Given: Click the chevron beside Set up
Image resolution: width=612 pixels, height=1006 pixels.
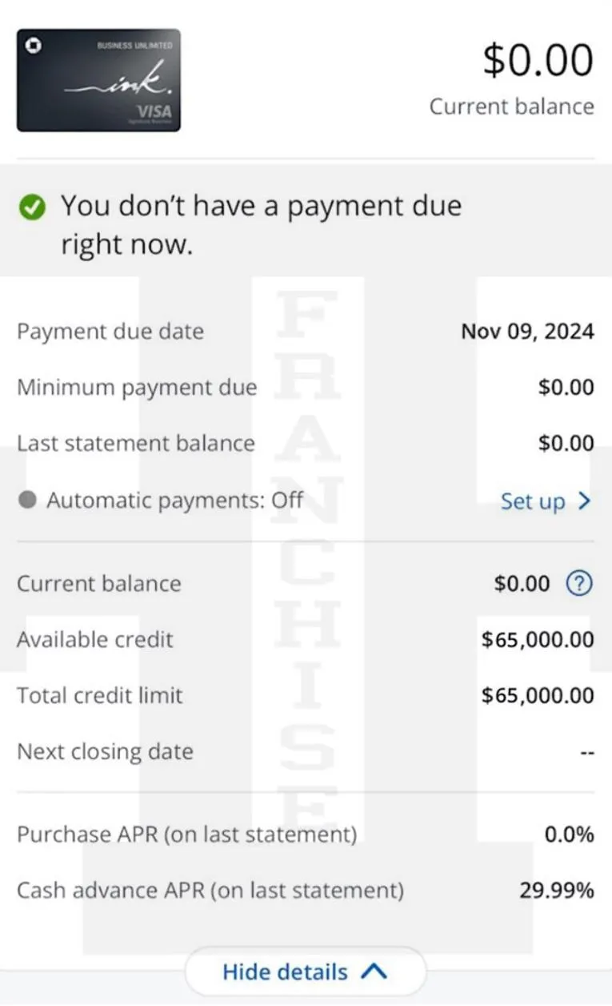Looking at the screenshot, I should point(583,501).
